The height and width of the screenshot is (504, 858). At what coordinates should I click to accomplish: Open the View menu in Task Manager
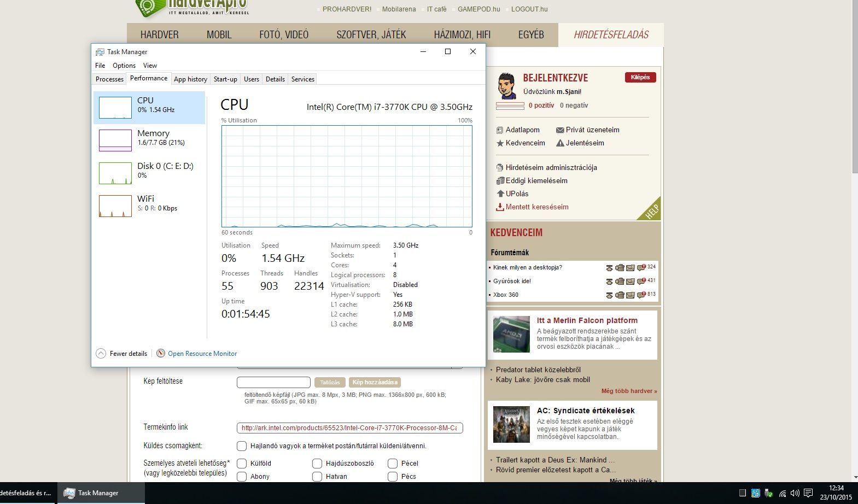tap(150, 65)
